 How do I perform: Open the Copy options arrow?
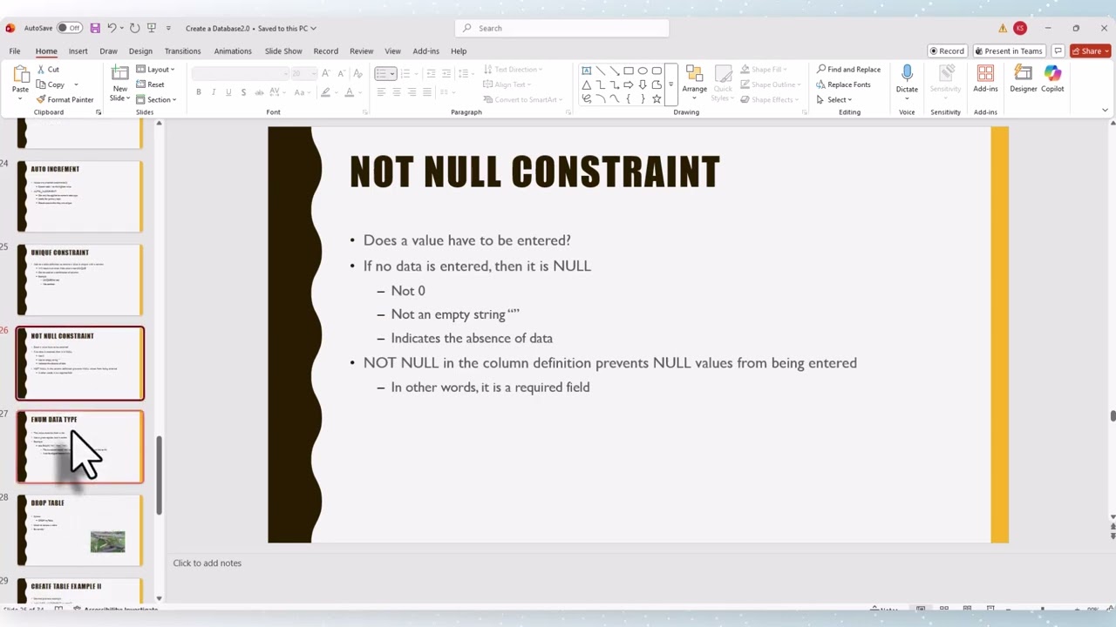[76, 84]
